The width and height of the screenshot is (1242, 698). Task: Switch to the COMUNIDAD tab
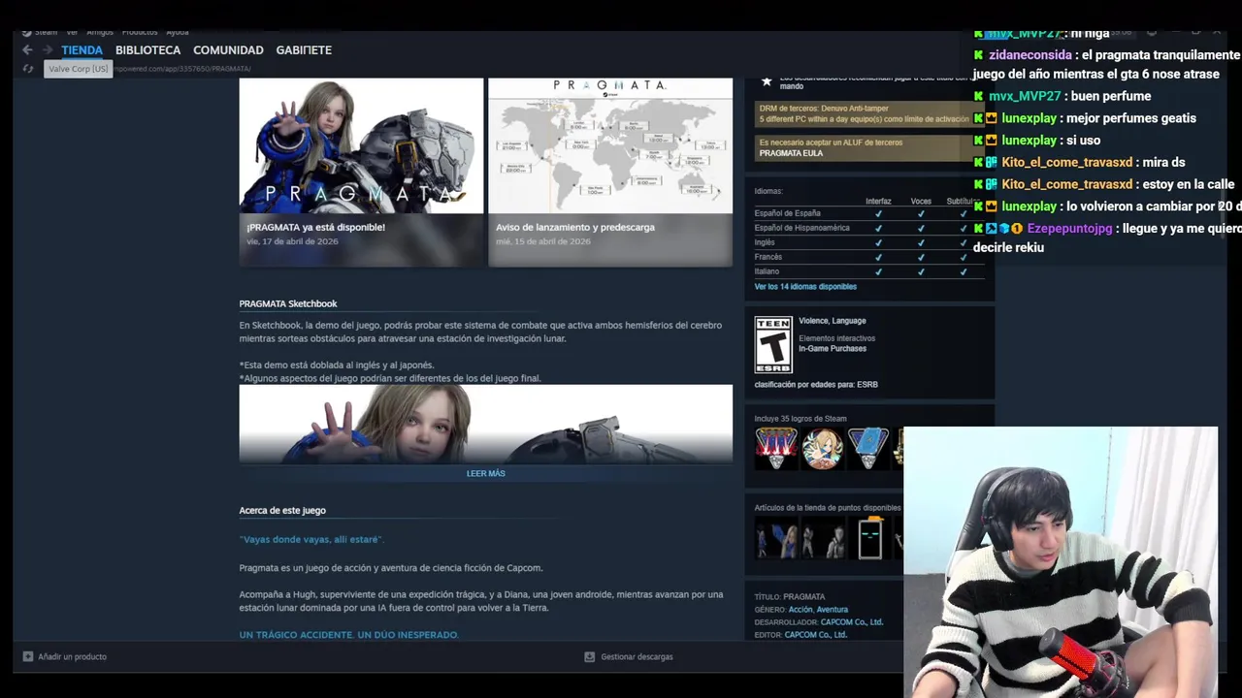pos(228,49)
